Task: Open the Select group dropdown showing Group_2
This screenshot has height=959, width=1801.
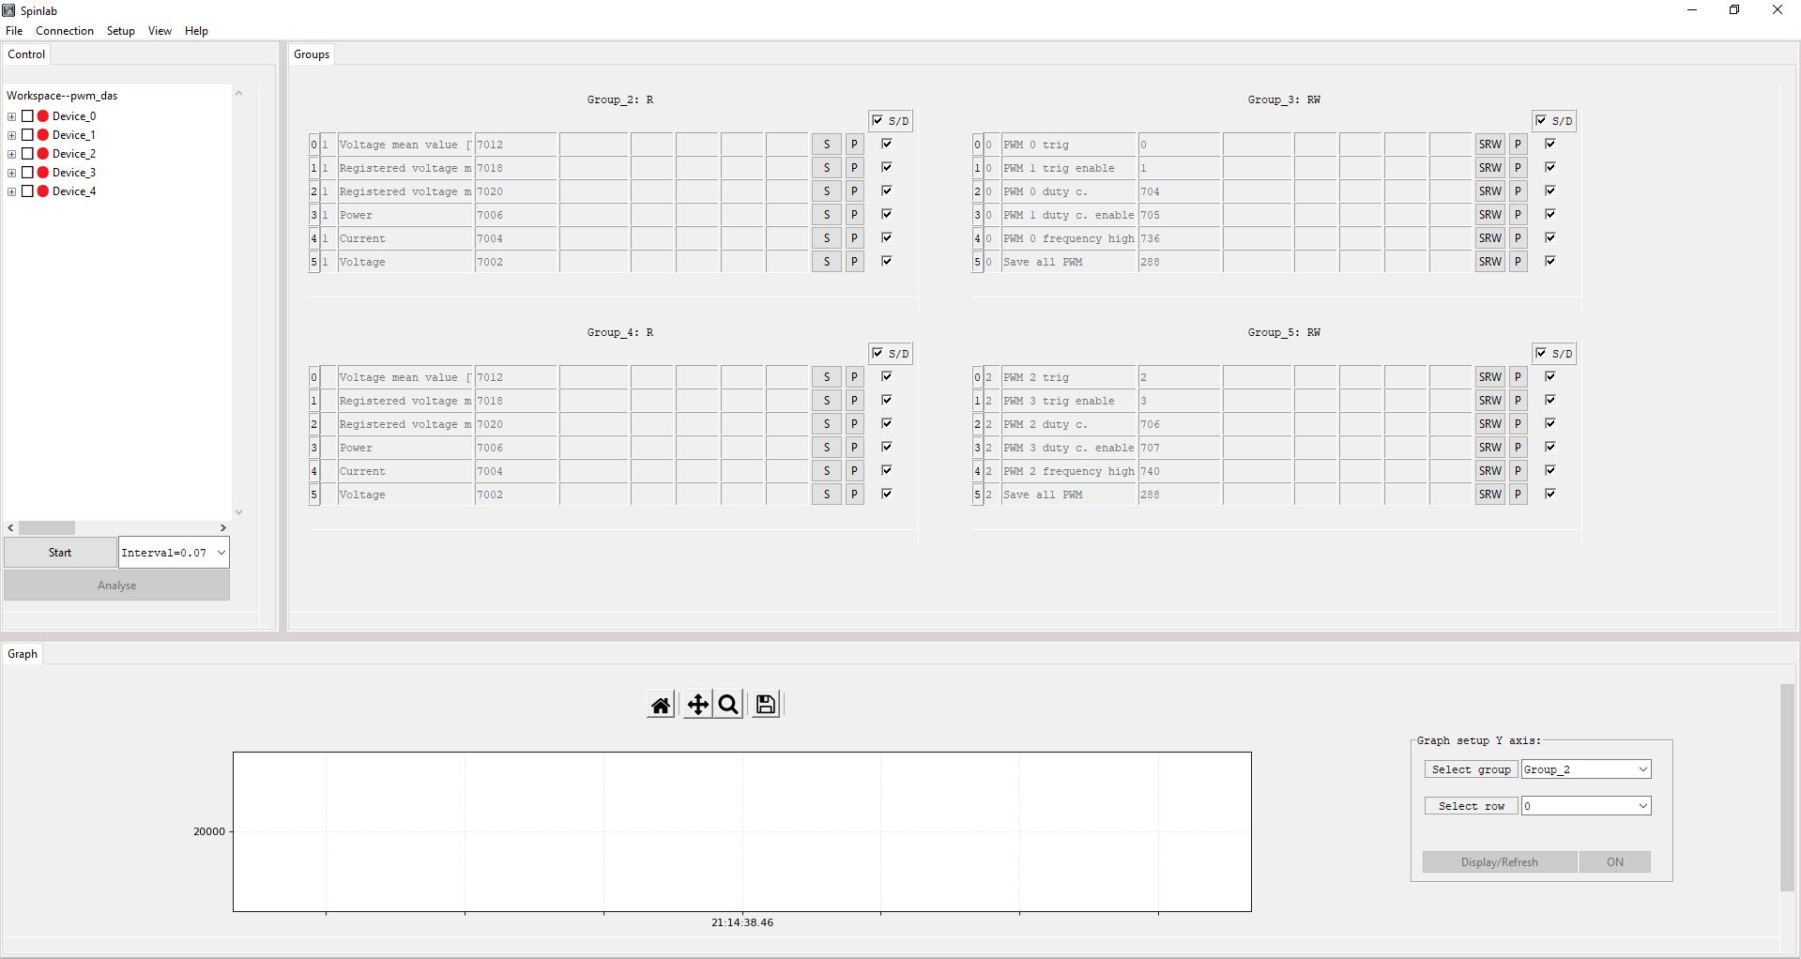Action: pos(1585,769)
